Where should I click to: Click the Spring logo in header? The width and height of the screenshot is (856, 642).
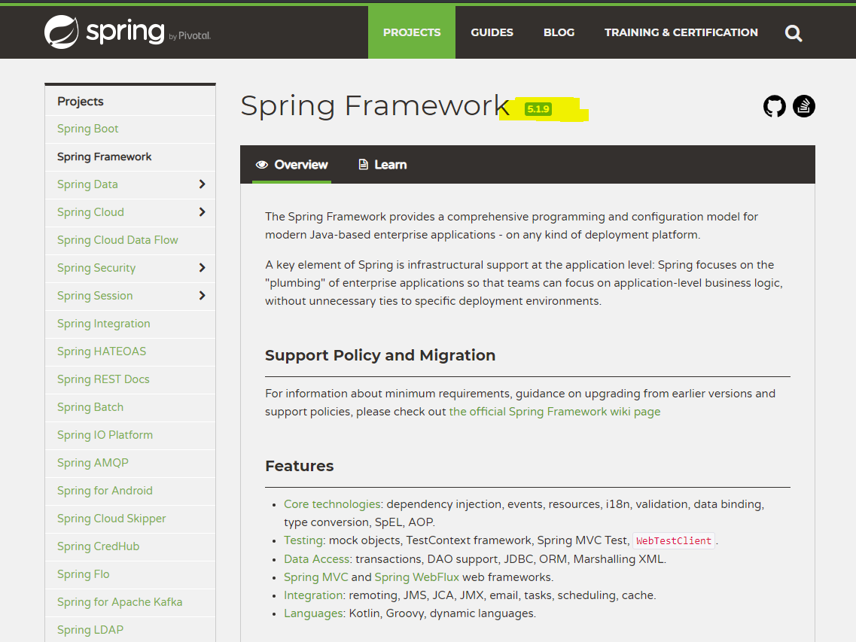(127, 32)
